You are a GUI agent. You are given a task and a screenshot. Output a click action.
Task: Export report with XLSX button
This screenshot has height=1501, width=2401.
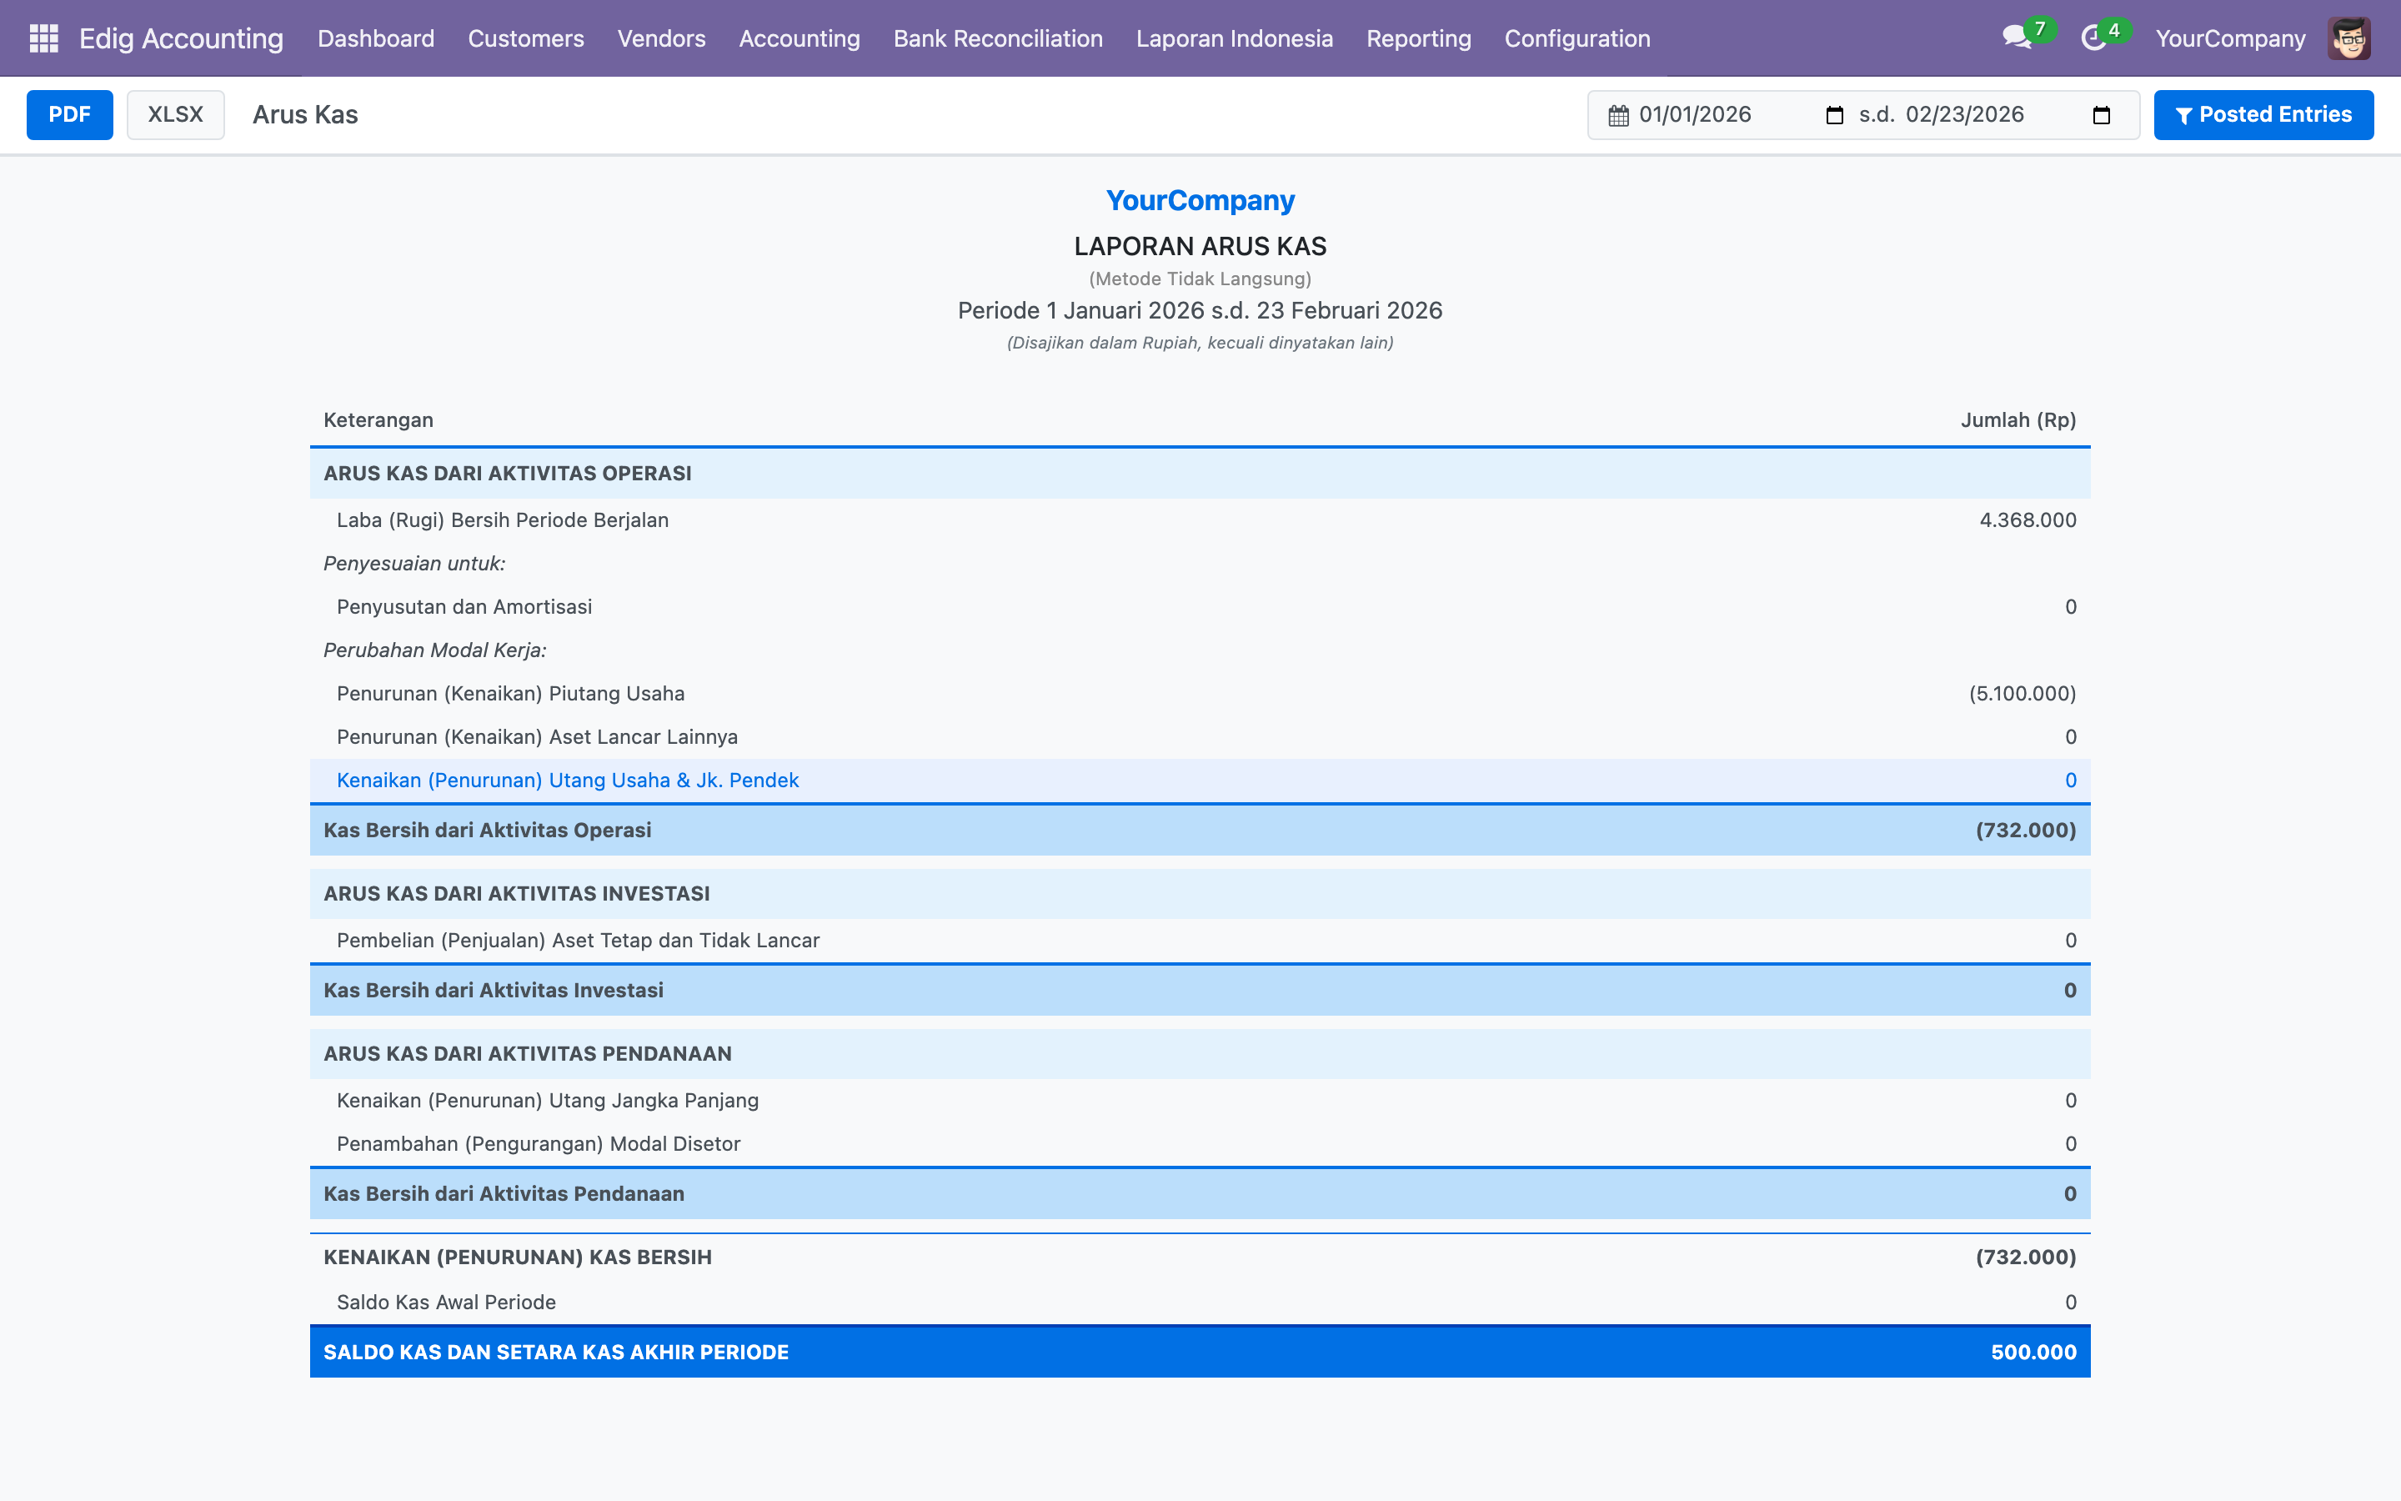[x=176, y=115]
